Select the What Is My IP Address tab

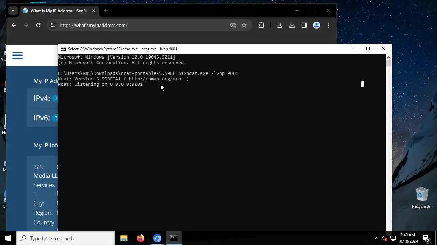coord(58,11)
